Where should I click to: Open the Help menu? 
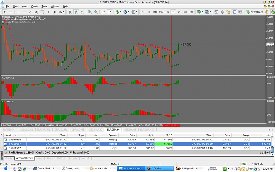click(x=66, y=7)
